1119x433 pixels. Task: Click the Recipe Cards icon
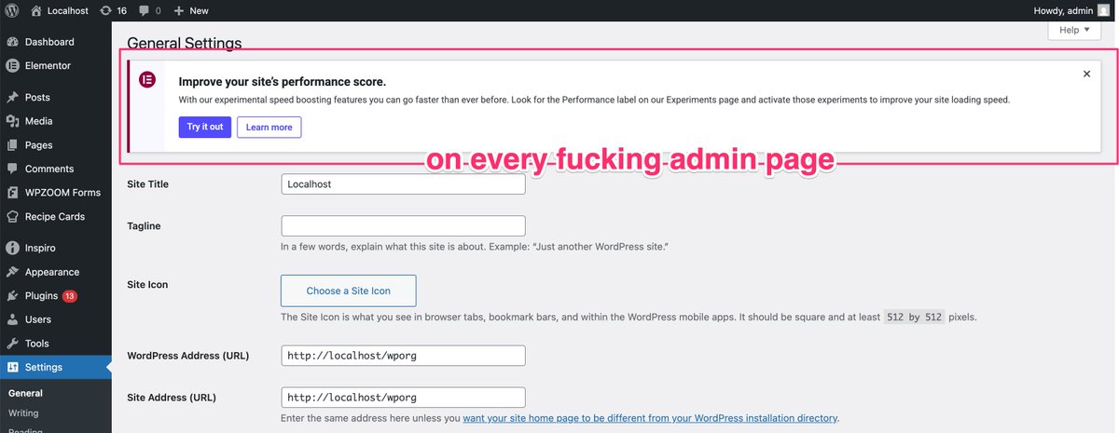(x=12, y=216)
